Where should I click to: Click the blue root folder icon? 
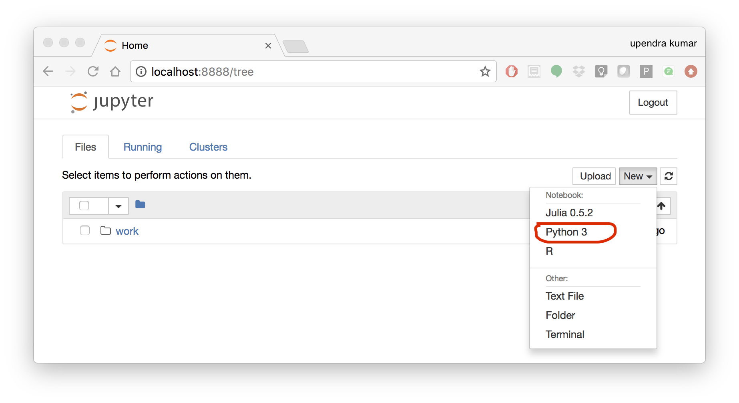140,205
